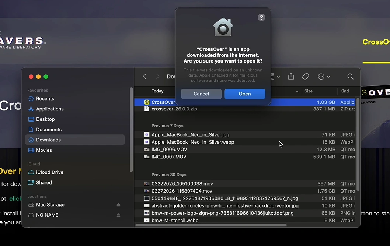Viewport: 390px width, 246px height.
Task: Open Search from the magnifying glass icon
Action: [350, 76]
